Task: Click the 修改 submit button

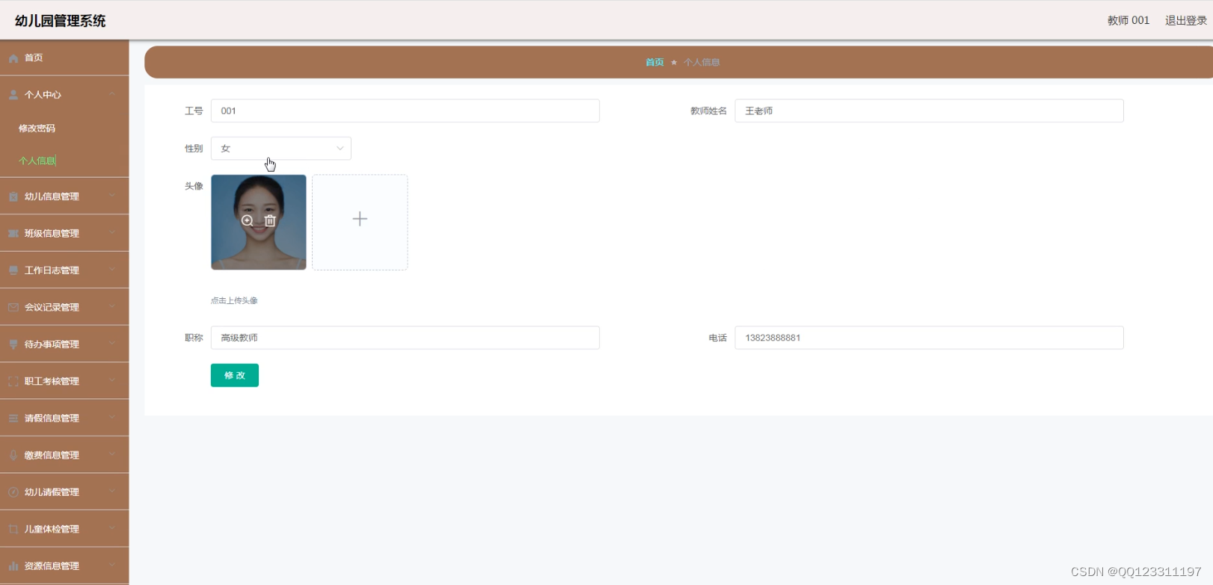Action: tap(235, 375)
